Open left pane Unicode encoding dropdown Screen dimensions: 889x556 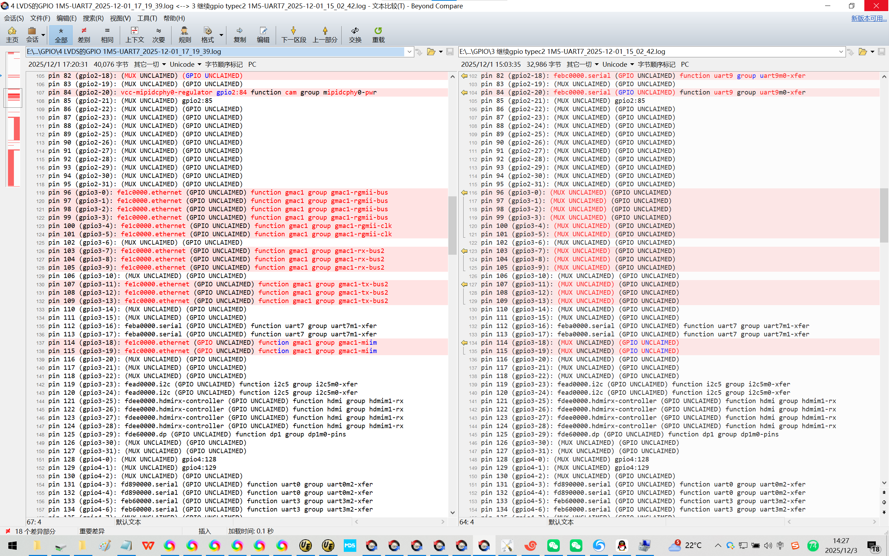click(x=185, y=64)
